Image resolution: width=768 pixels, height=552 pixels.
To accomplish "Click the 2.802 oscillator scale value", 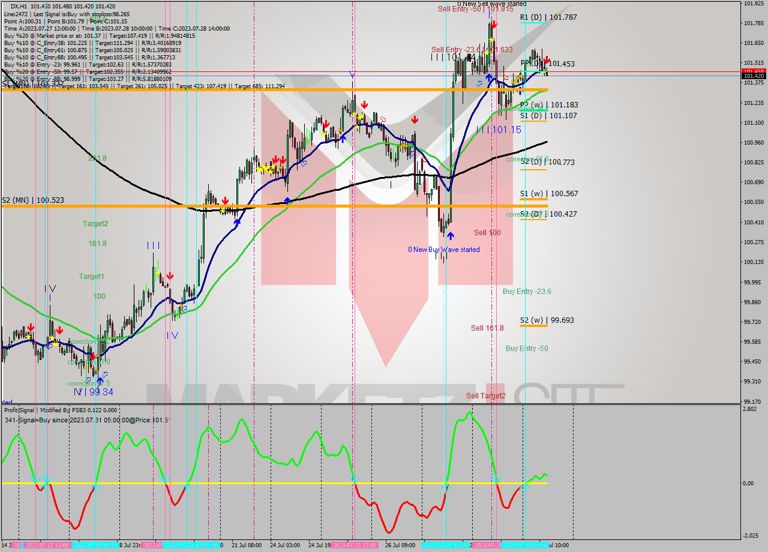I will pyautogui.click(x=751, y=409).
